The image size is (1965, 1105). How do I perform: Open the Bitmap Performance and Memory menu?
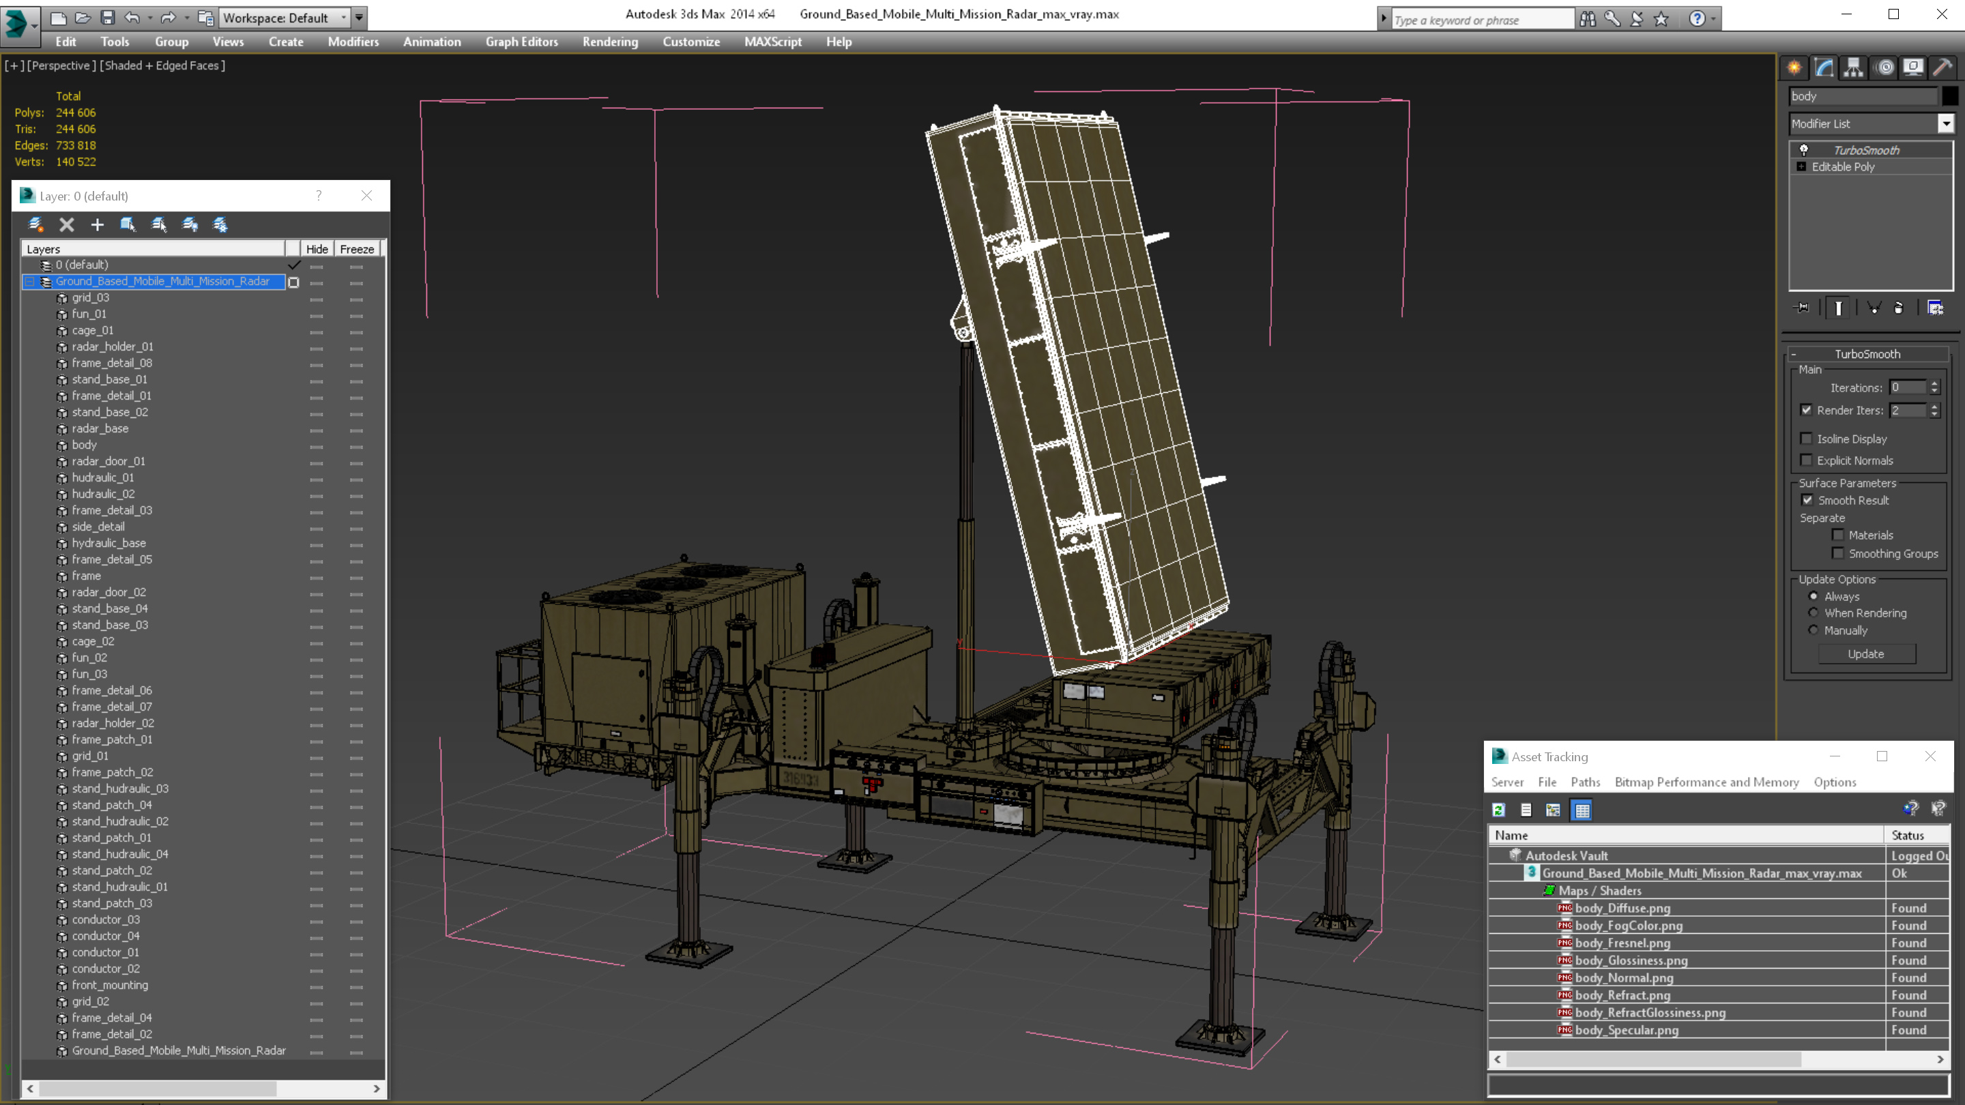(x=1706, y=782)
